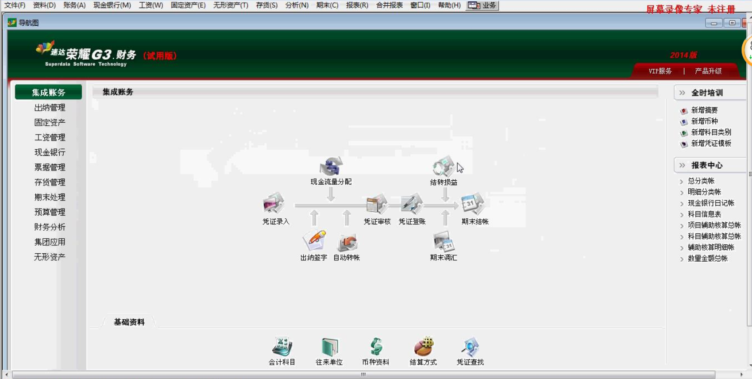Screen dimensions: 752x379
Task: Open the 期末(C) menu
Action: tap(327, 5)
